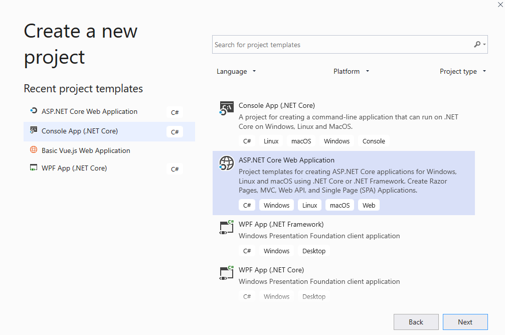The image size is (505, 335).
Task: Open the Language filter dropdown
Action: (236, 71)
